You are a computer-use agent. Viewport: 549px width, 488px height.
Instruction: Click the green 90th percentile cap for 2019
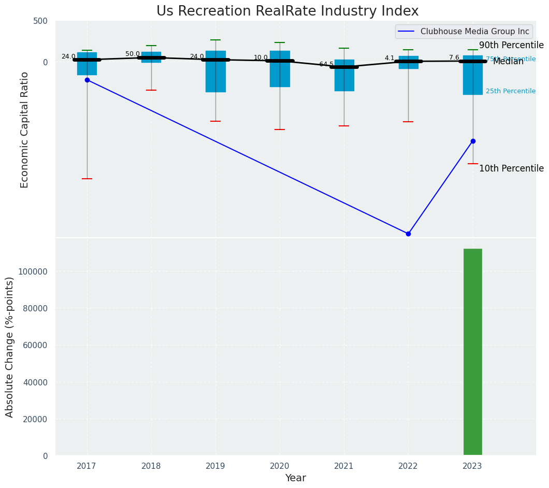pos(215,40)
